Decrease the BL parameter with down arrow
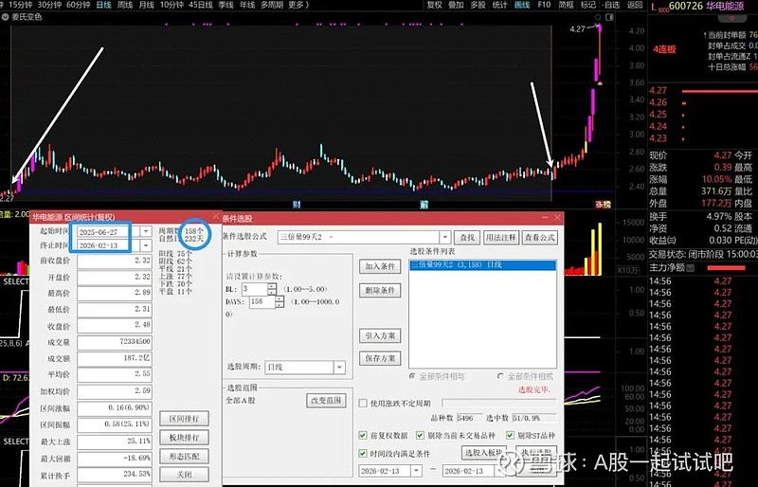Image resolution: width=758 pixels, height=487 pixels. click(x=272, y=292)
